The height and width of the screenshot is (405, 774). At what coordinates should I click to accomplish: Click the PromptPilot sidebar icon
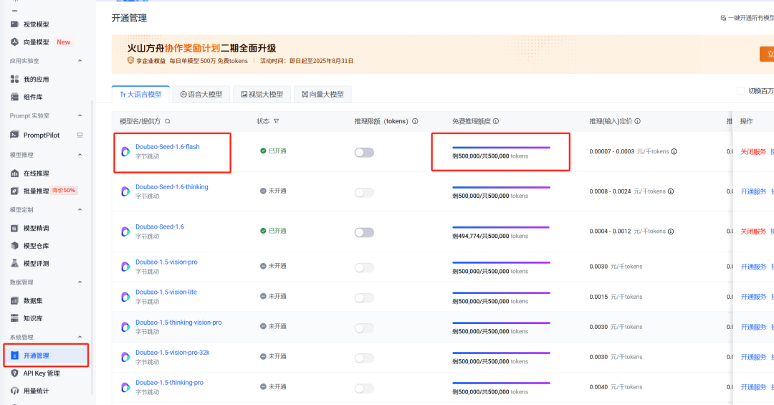pyautogui.click(x=15, y=135)
